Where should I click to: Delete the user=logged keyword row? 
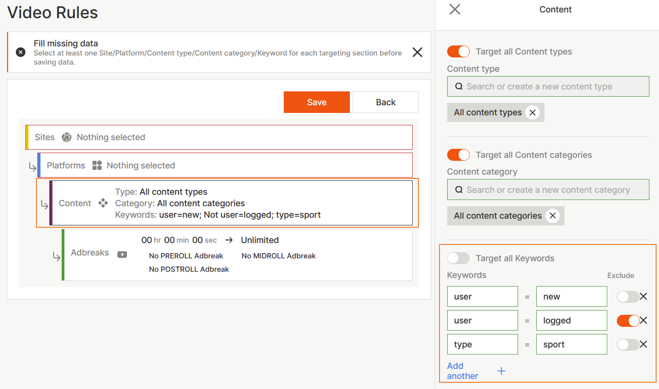pos(644,321)
